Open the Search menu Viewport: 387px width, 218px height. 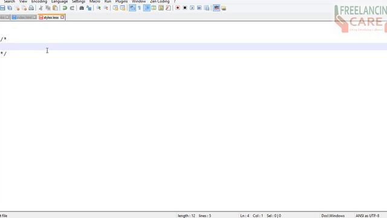[x=10, y=1]
